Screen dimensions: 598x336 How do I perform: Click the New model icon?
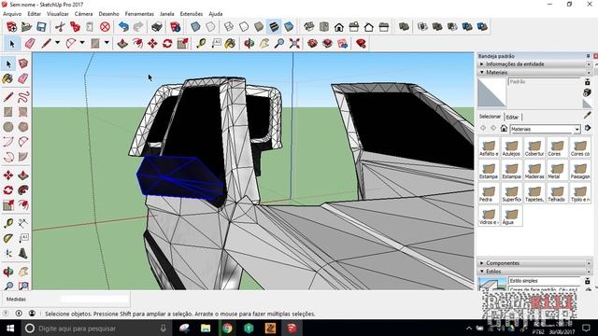click(x=12, y=27)
